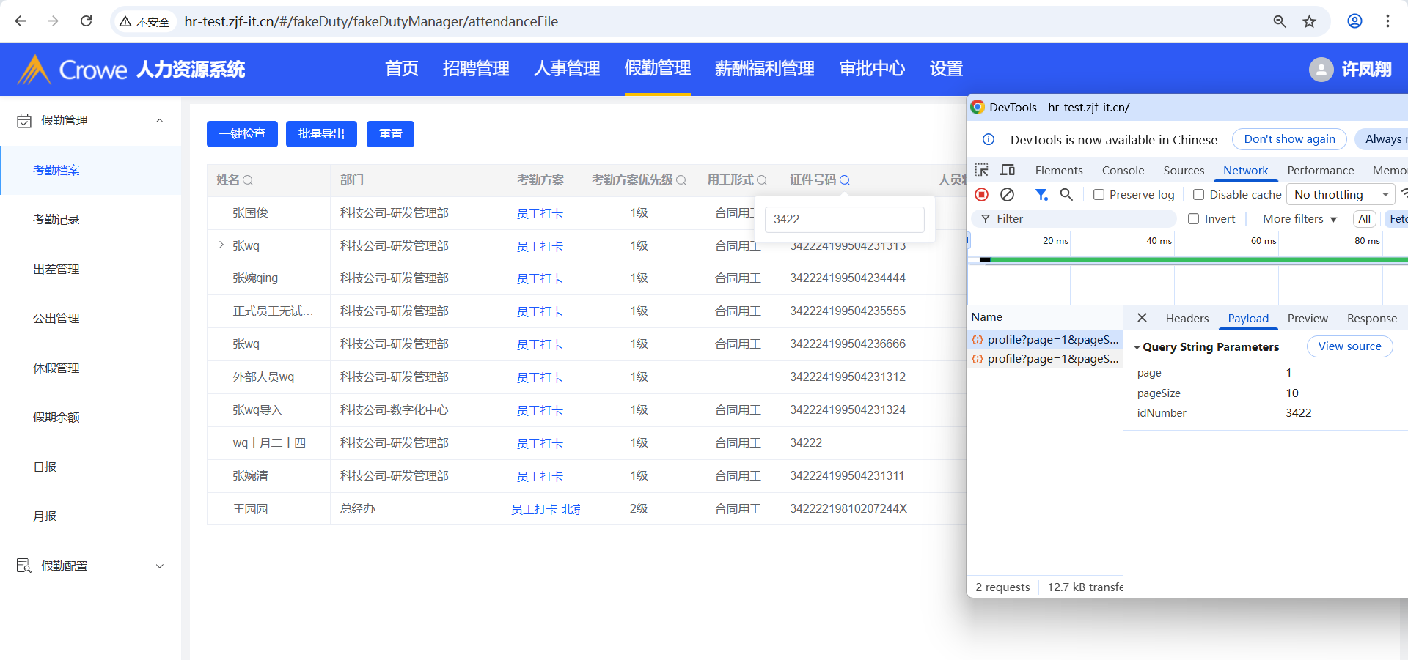
Task: Click the search icon beside 姓名 column
Action: click(248, 180)
